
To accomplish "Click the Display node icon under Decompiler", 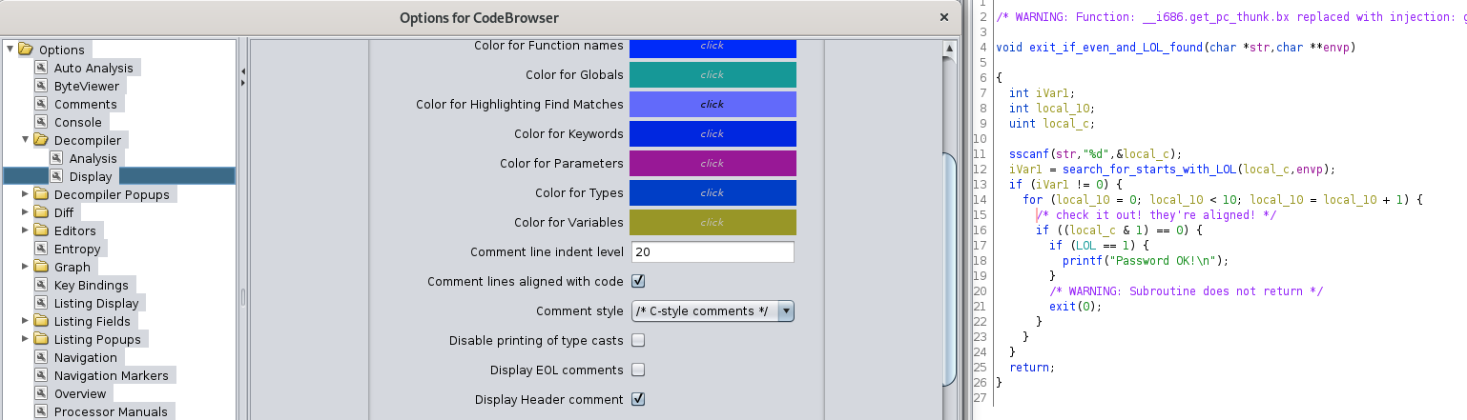I will point(56,176).
